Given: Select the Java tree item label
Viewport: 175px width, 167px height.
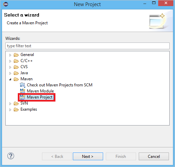Looking at the screenshot, I should coord(24,73).
